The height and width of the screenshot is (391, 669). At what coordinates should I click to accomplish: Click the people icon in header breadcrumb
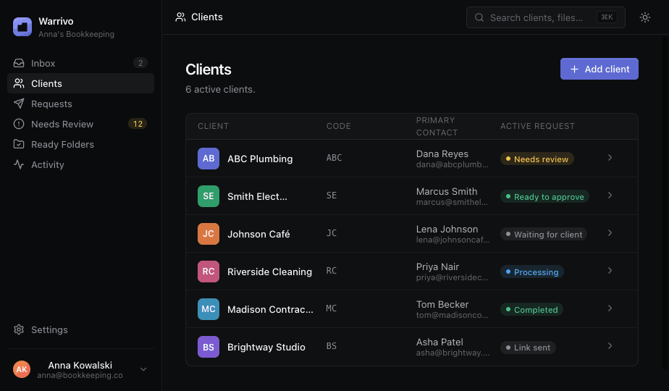click(x=180, y=17)
